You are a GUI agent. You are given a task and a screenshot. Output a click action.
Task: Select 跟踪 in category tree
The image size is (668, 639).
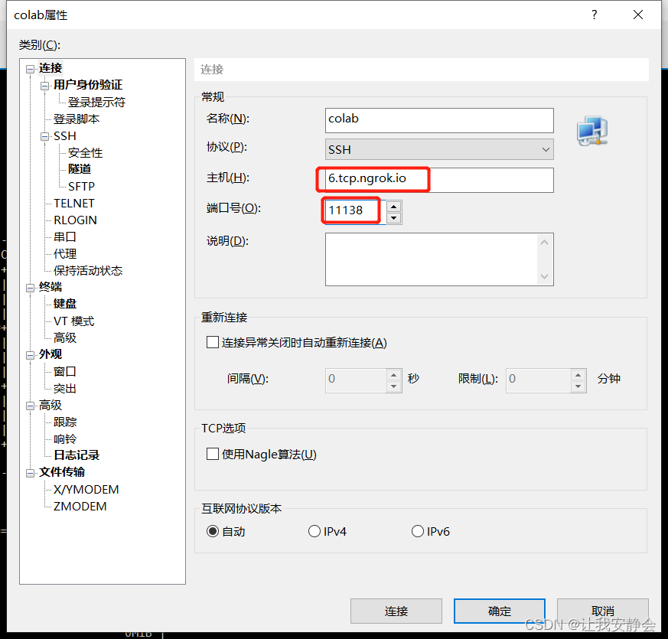tap(65, 422)
